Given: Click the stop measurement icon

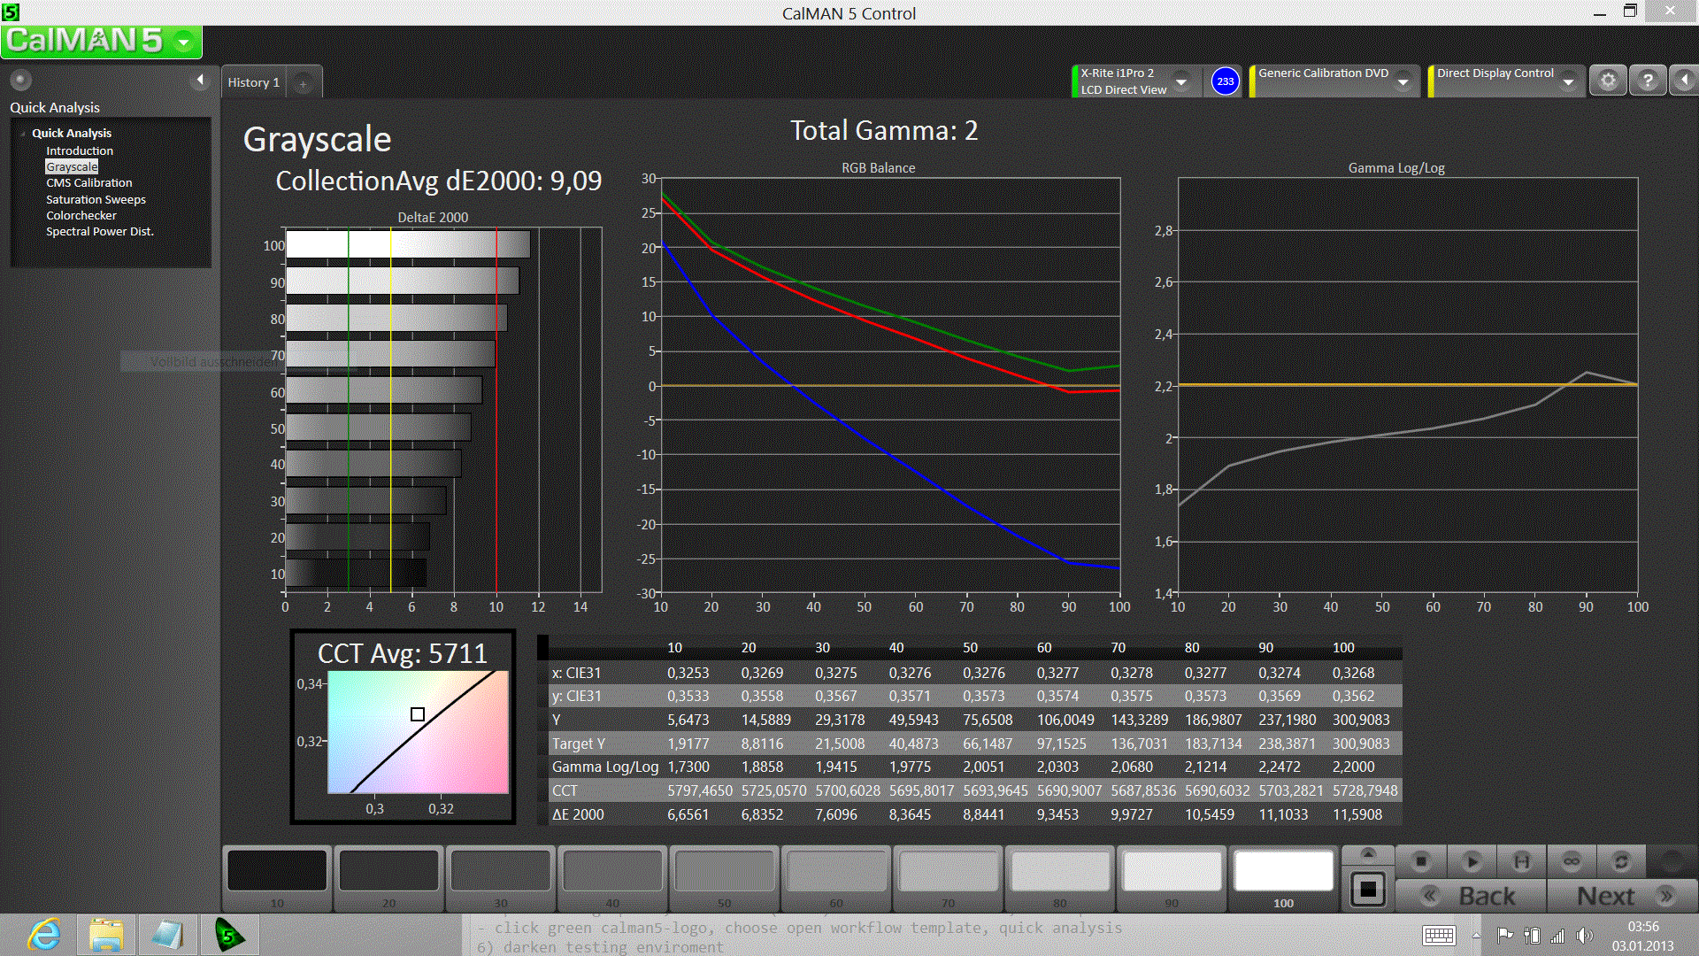Looking at the screenshot, I should pos(1421,860).
